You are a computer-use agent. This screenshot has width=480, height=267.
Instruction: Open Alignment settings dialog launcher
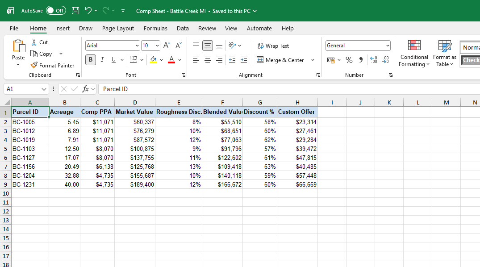click(x=318, y=75)
